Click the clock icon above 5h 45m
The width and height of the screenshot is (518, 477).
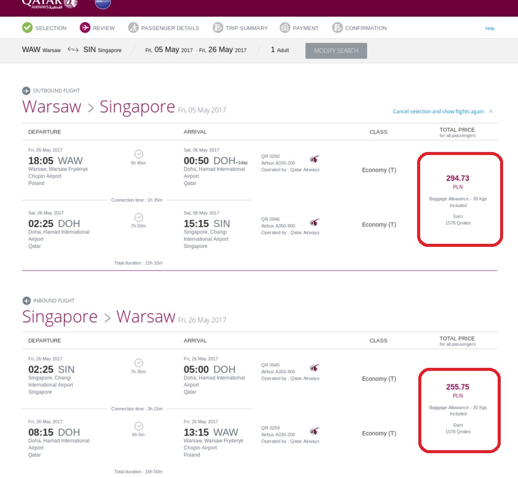[138, 154]
